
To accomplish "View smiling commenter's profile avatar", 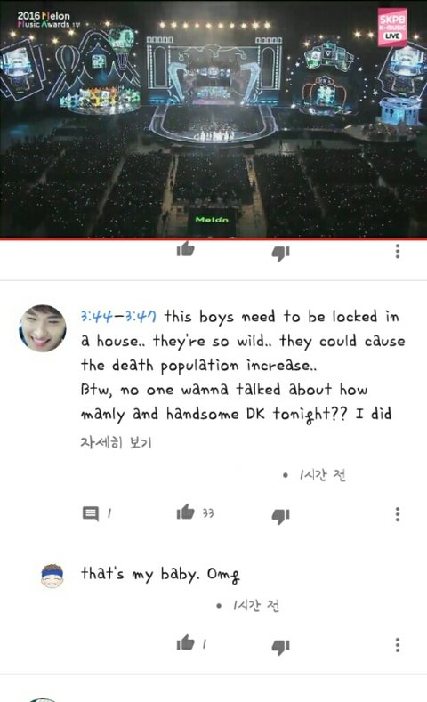I will (x=43, y=328).
